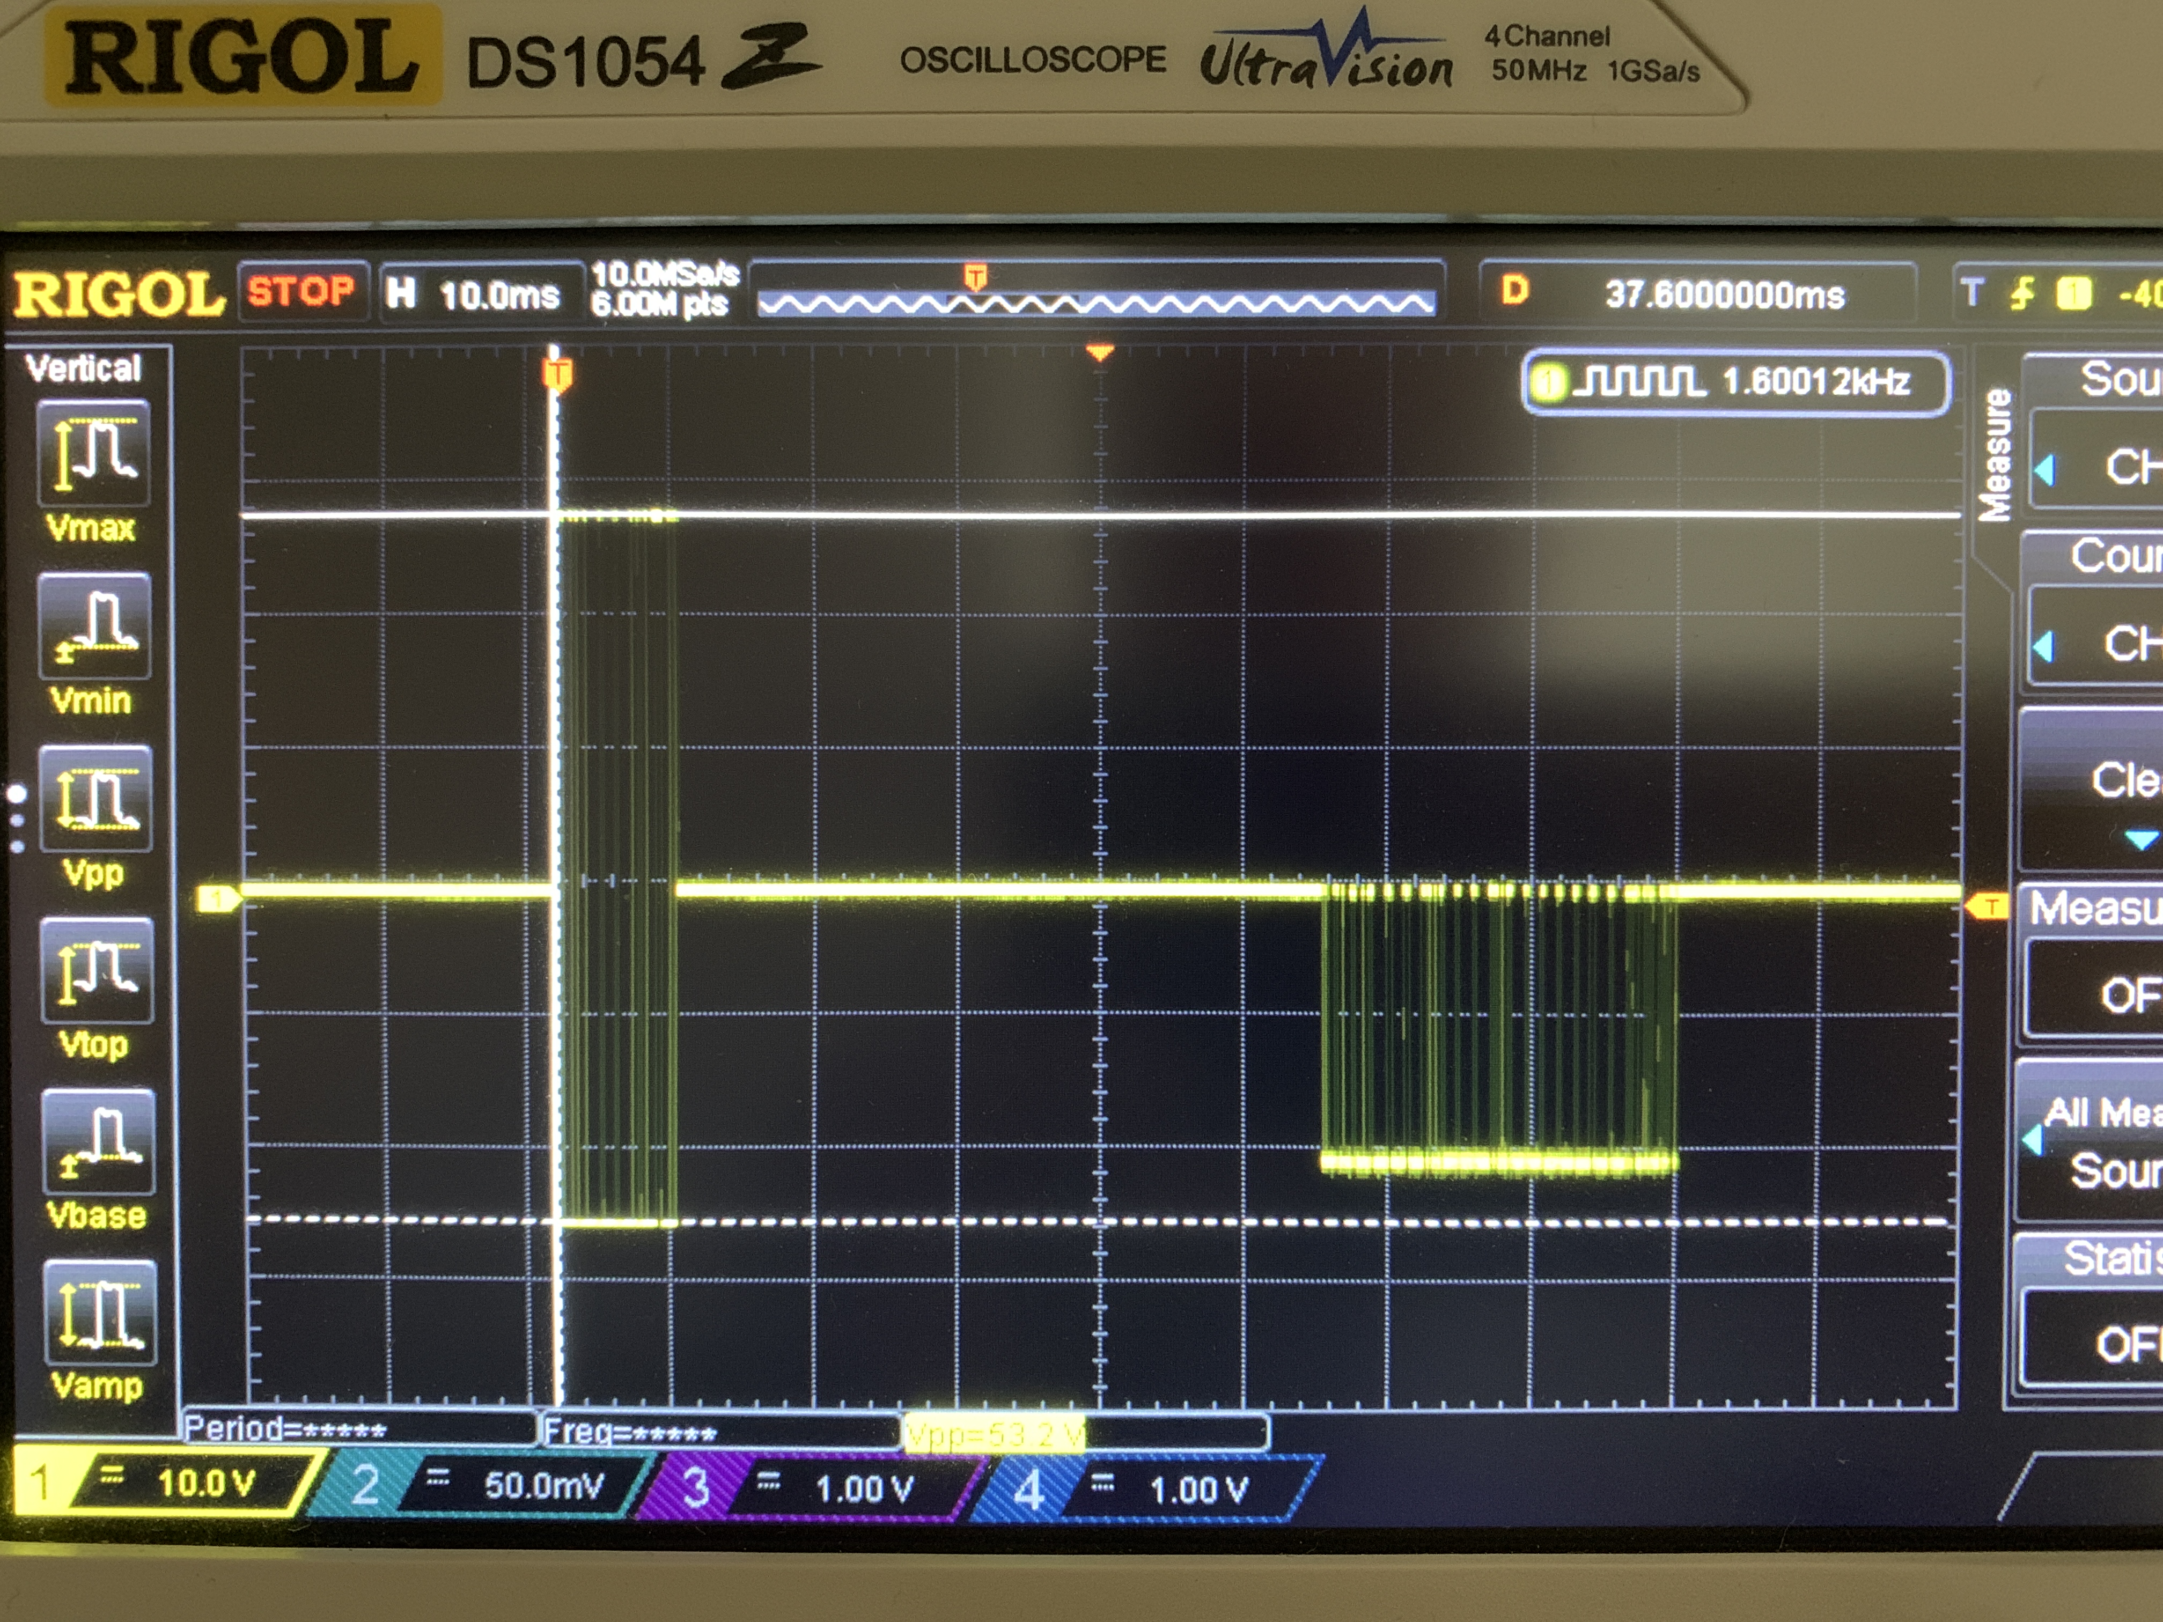Select the Vmin measurement icon
This screenshot has height=1622, width=2163.
coord(95,626)
